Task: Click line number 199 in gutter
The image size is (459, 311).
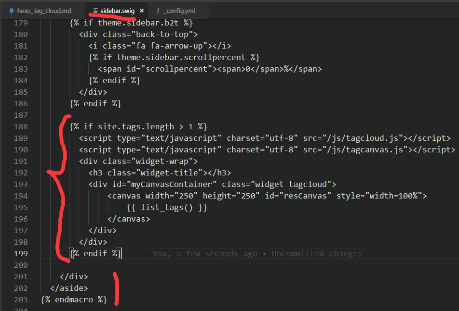Action: (21, 253)
